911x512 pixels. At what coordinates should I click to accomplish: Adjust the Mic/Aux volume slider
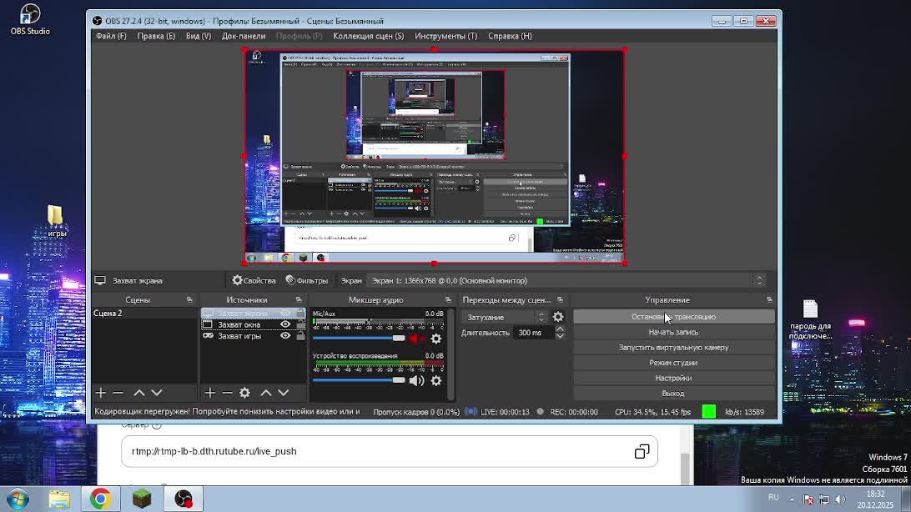(398, 339)
